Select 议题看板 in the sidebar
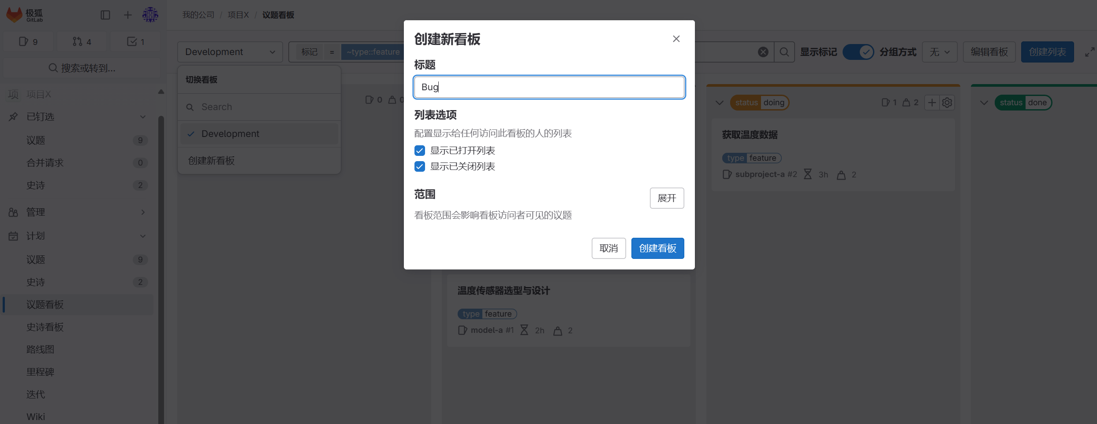Viewport: 1097px width, 424px height. pyautogui.click(x=45, y=304)
